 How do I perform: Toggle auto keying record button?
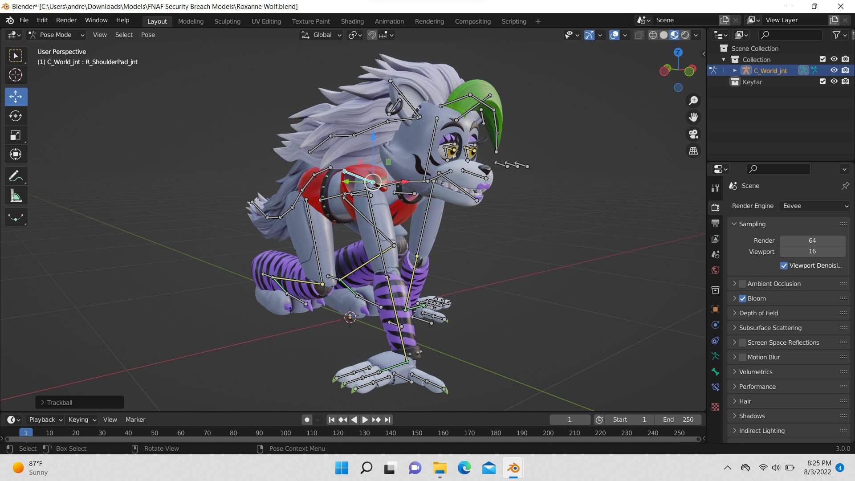(307, 420)
